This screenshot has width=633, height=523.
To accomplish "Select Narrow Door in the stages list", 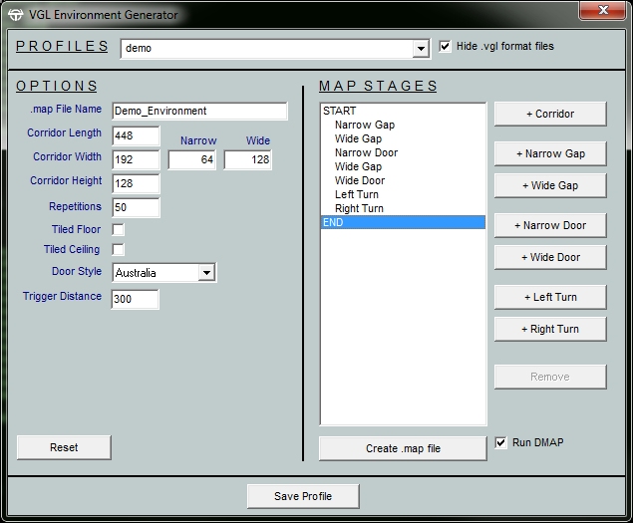I will point(403,152).
